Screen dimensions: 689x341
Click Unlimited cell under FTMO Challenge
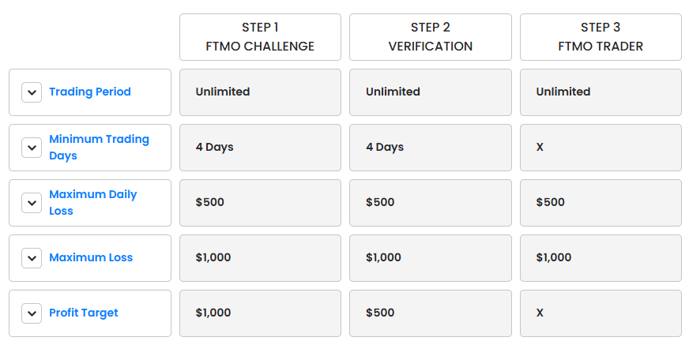coord(260,92)
